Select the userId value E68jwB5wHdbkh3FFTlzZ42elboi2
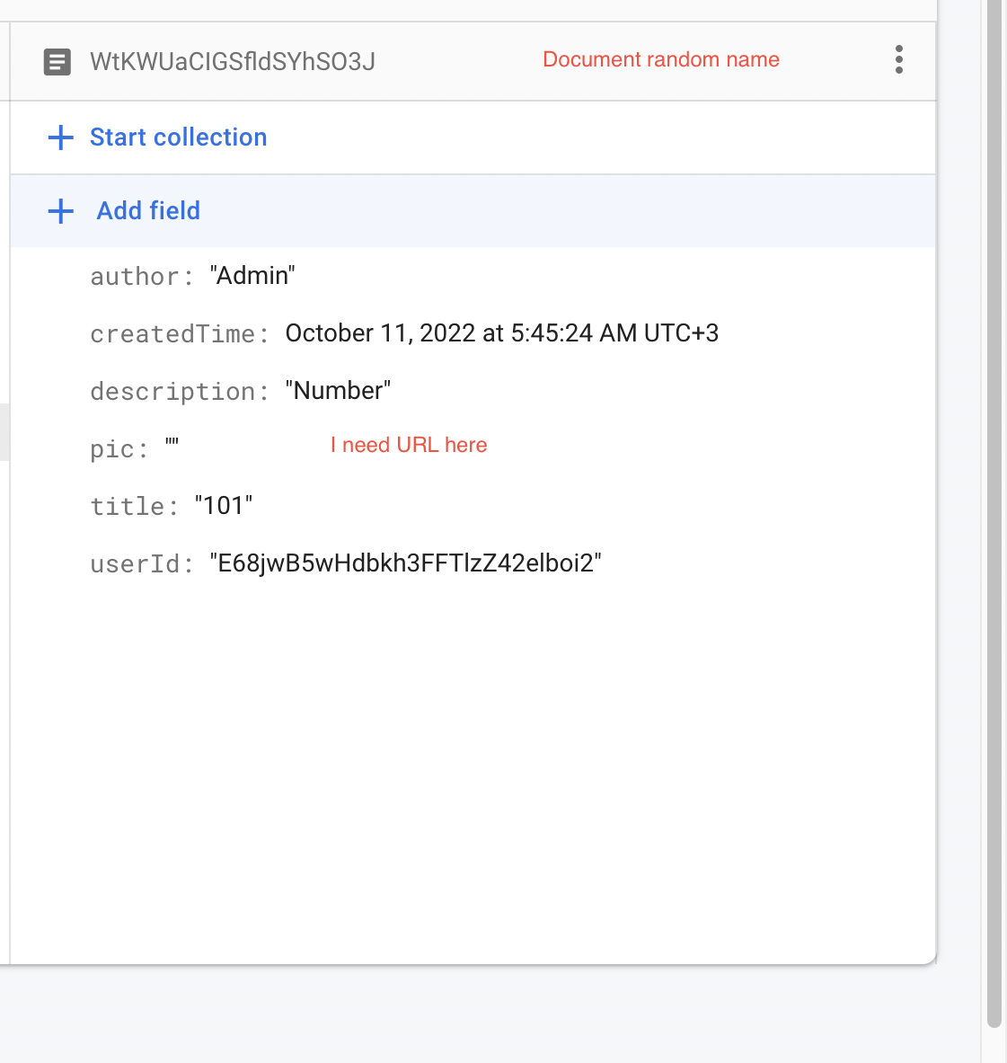Screen dimensions: 1007x1063 tap(405, 563)
